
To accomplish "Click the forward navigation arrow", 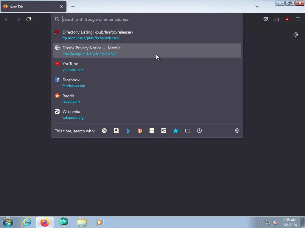I will [x=18, y=19].
